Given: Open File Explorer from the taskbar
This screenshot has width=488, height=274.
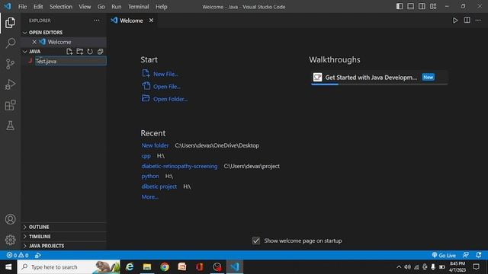Looking at the screenshot, I should pyautogui.click(x=147, y=267).
